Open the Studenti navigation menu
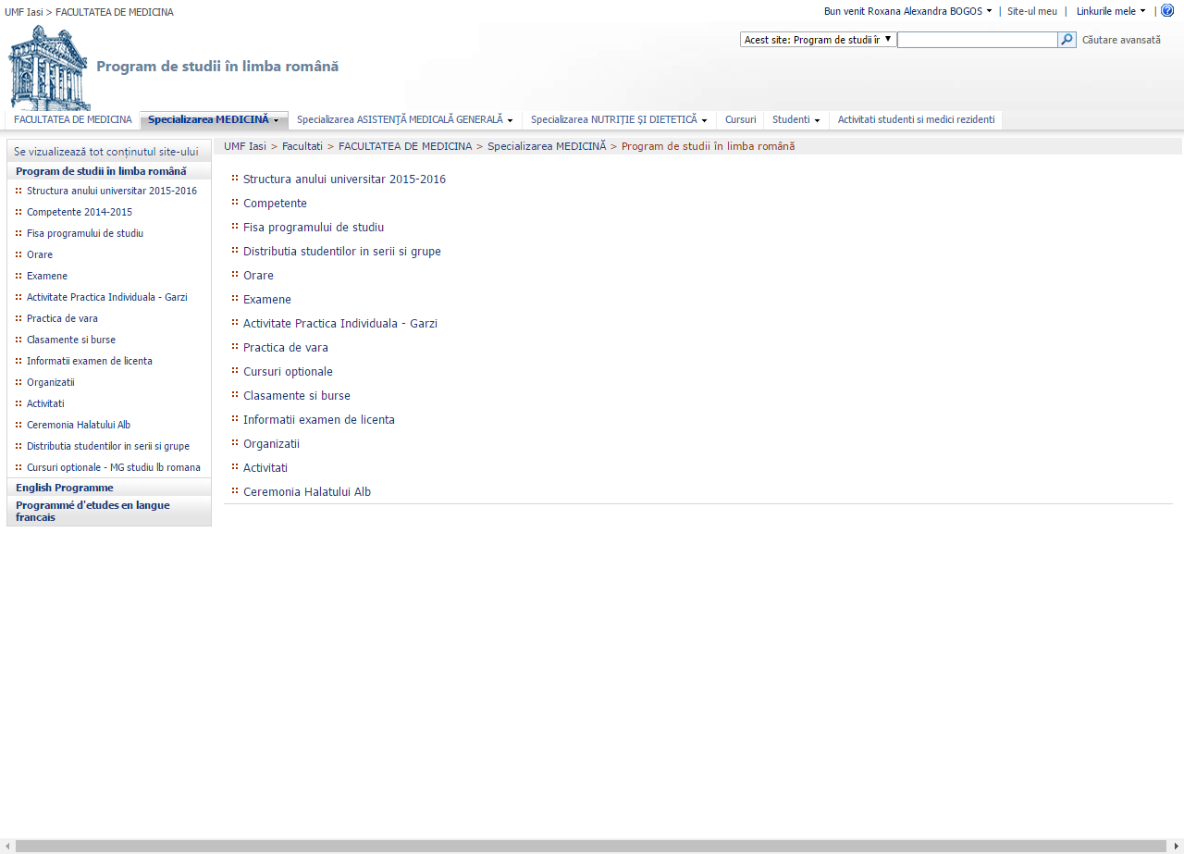 click(795, 120)
